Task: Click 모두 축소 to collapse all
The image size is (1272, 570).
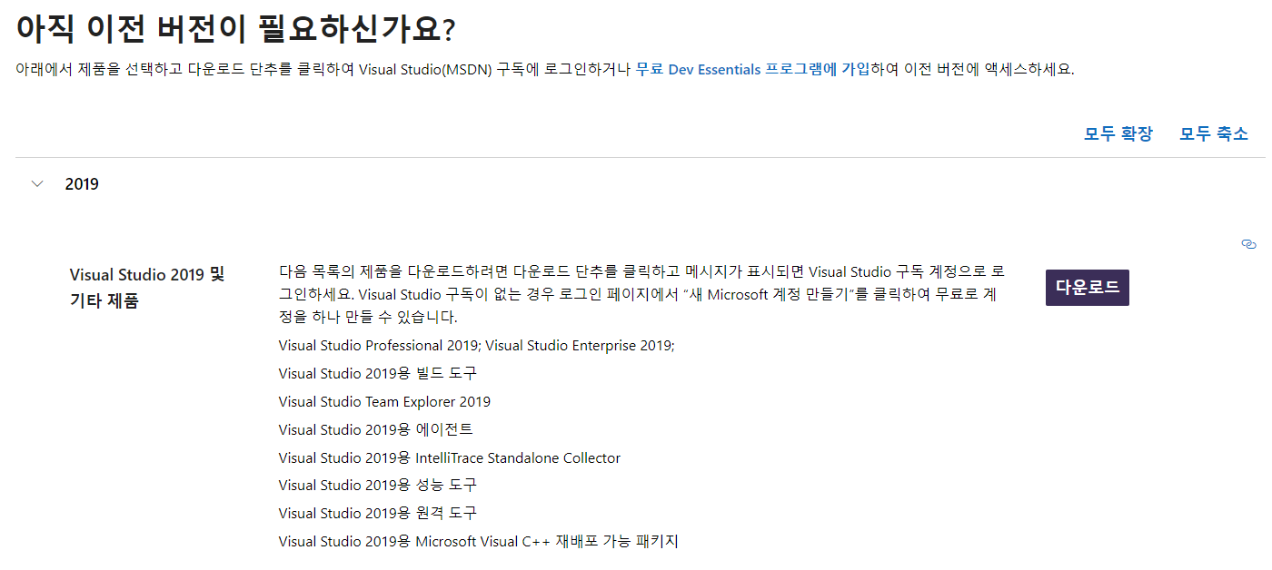Action: point(1214,134)
